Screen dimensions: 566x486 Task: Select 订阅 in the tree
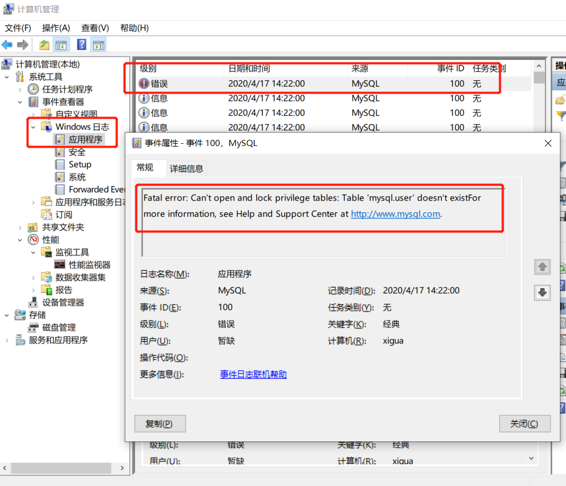[64, 215]
